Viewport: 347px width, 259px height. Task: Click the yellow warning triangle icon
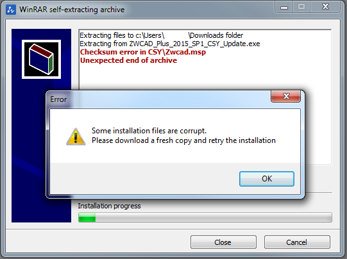[x=76, y=137]
